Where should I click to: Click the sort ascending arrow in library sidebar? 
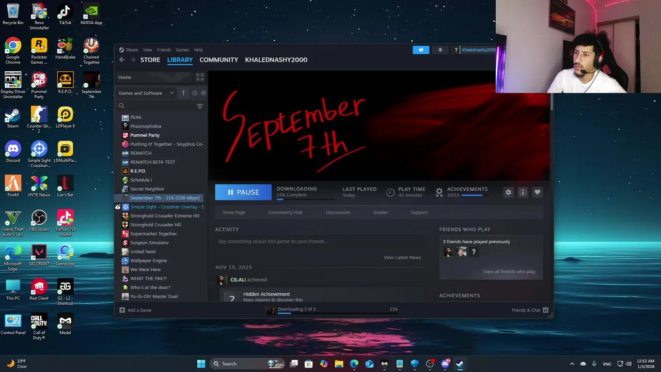click(183, 93)
